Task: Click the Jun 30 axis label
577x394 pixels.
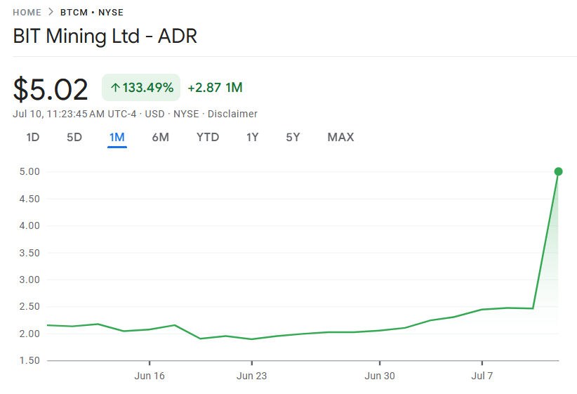Action: tap(380, 376)
